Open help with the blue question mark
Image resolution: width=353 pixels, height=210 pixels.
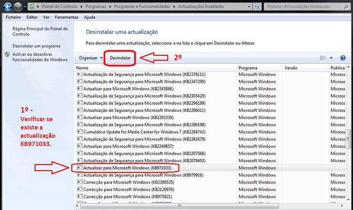pos(343,58)
